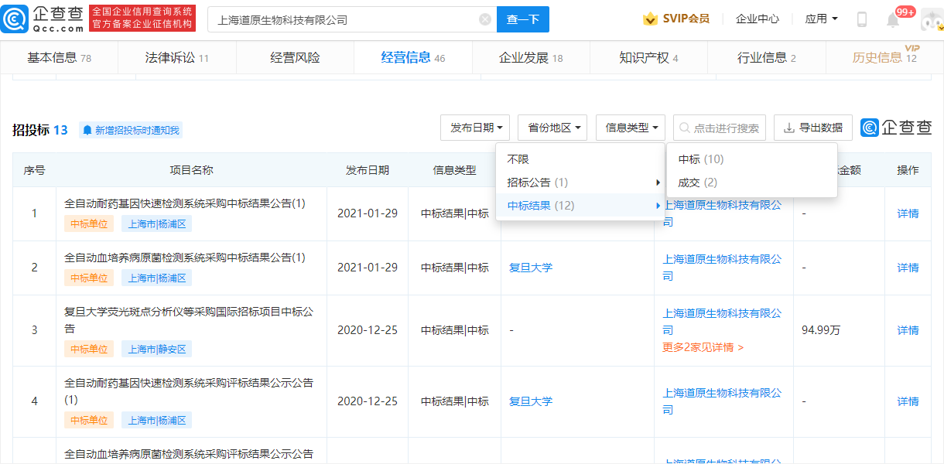Open 复旦大学荧光斑点分析仪 project title
Screen dimensions: 944x464
189,320
